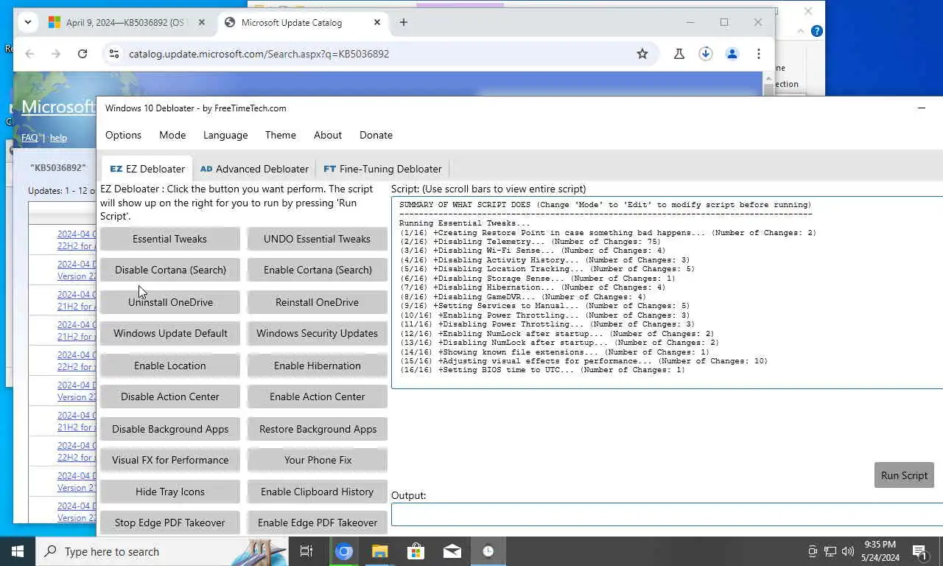Viewport: 943px width, 566px height.
Task: Open Chrome from the taskbar
Action: (x=344, y=551)
